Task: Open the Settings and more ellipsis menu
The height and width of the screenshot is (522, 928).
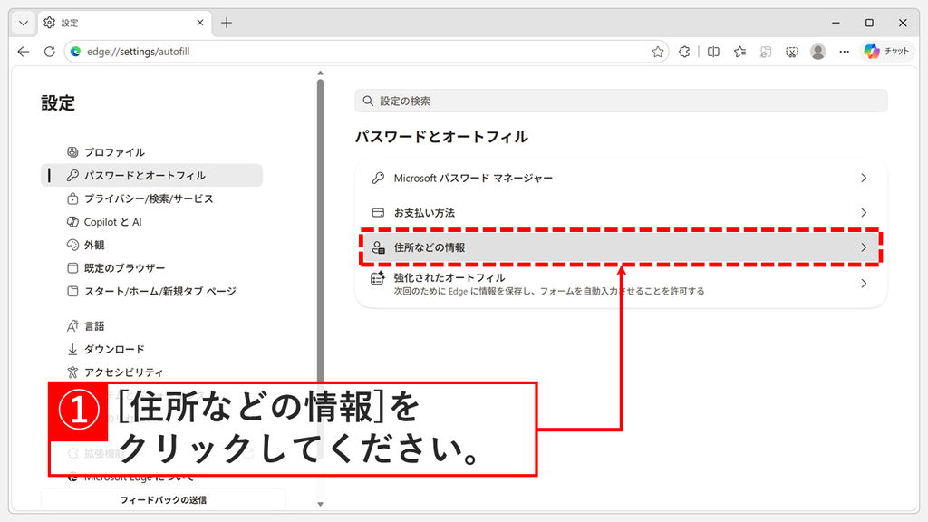Action: (844, 52)
